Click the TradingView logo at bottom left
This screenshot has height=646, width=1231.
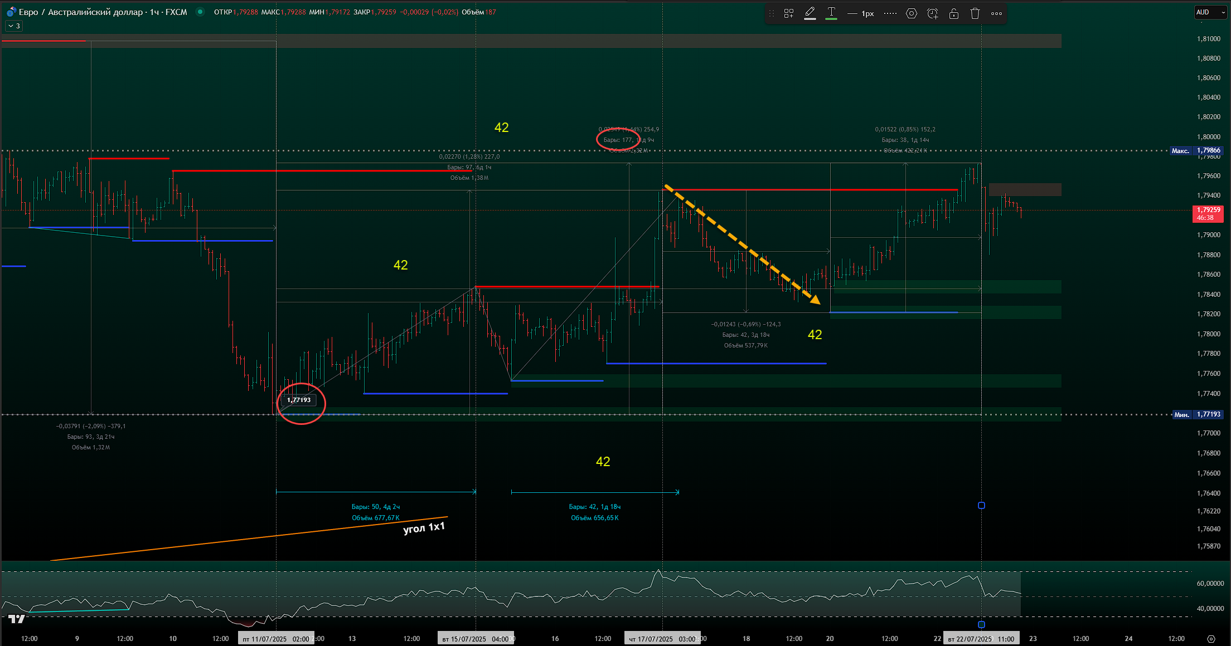pos(17,619)
